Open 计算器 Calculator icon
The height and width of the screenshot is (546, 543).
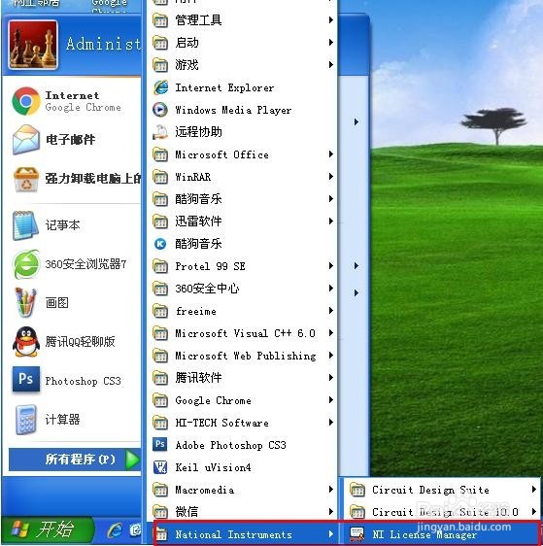(x=26, y=420)
